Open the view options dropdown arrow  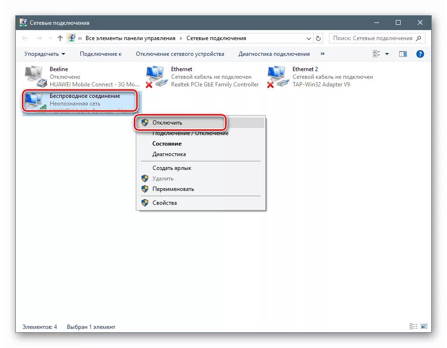click(387, 54)
